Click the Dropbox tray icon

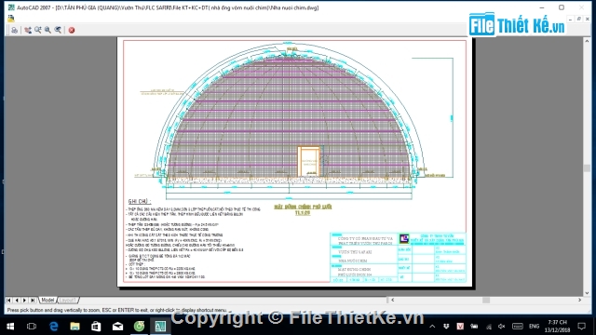pyautogui.click(x=446, y=327)
